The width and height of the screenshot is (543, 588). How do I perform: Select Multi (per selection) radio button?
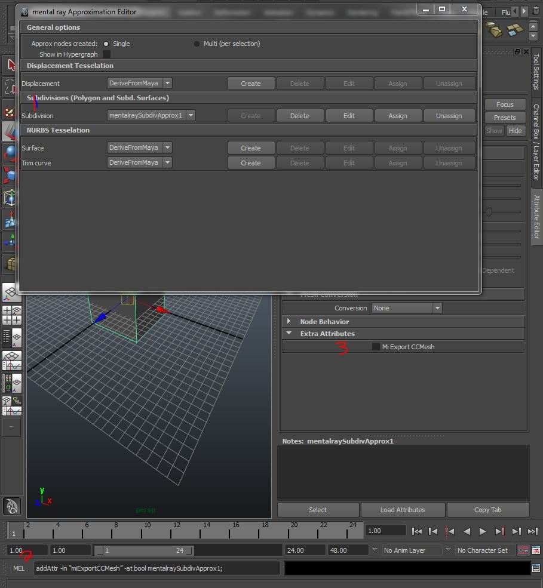pos(197,44)
